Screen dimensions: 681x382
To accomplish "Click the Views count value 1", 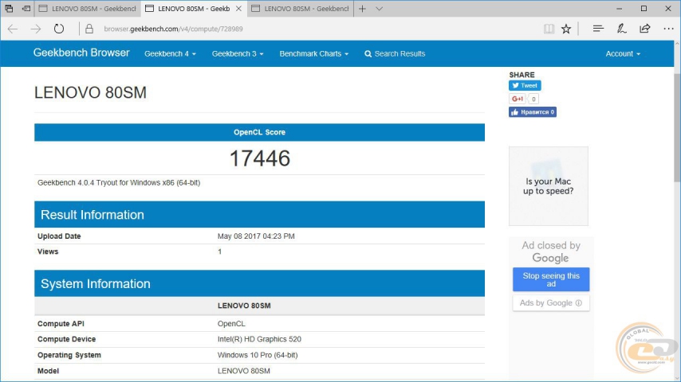I will (x=220, y=251).
